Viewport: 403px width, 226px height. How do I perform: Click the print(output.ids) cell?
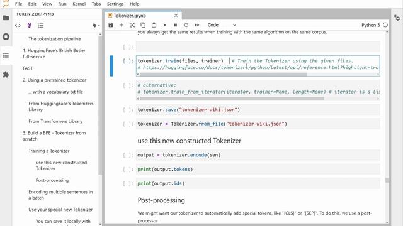(258, 183)
